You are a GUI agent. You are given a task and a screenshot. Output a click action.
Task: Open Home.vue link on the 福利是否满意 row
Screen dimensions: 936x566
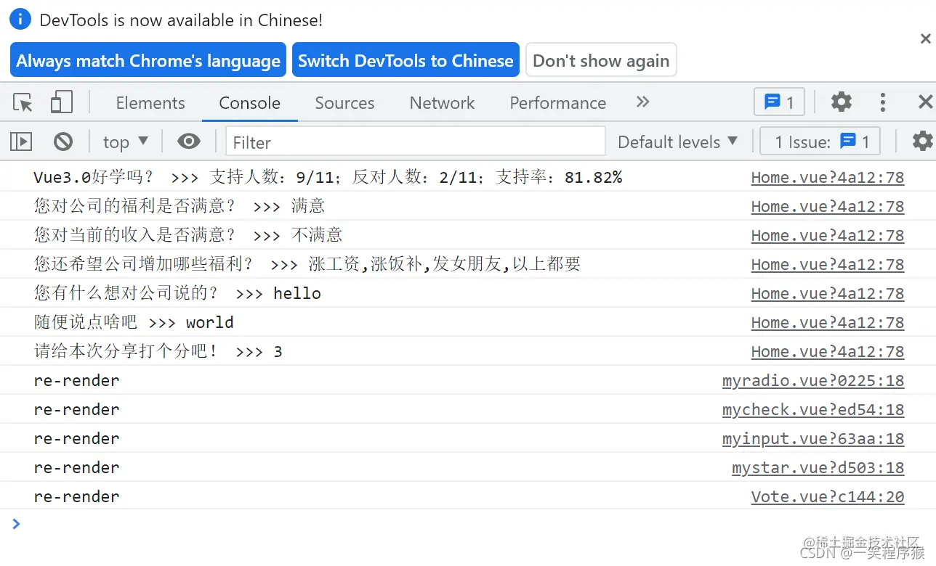tap(828, 207)
